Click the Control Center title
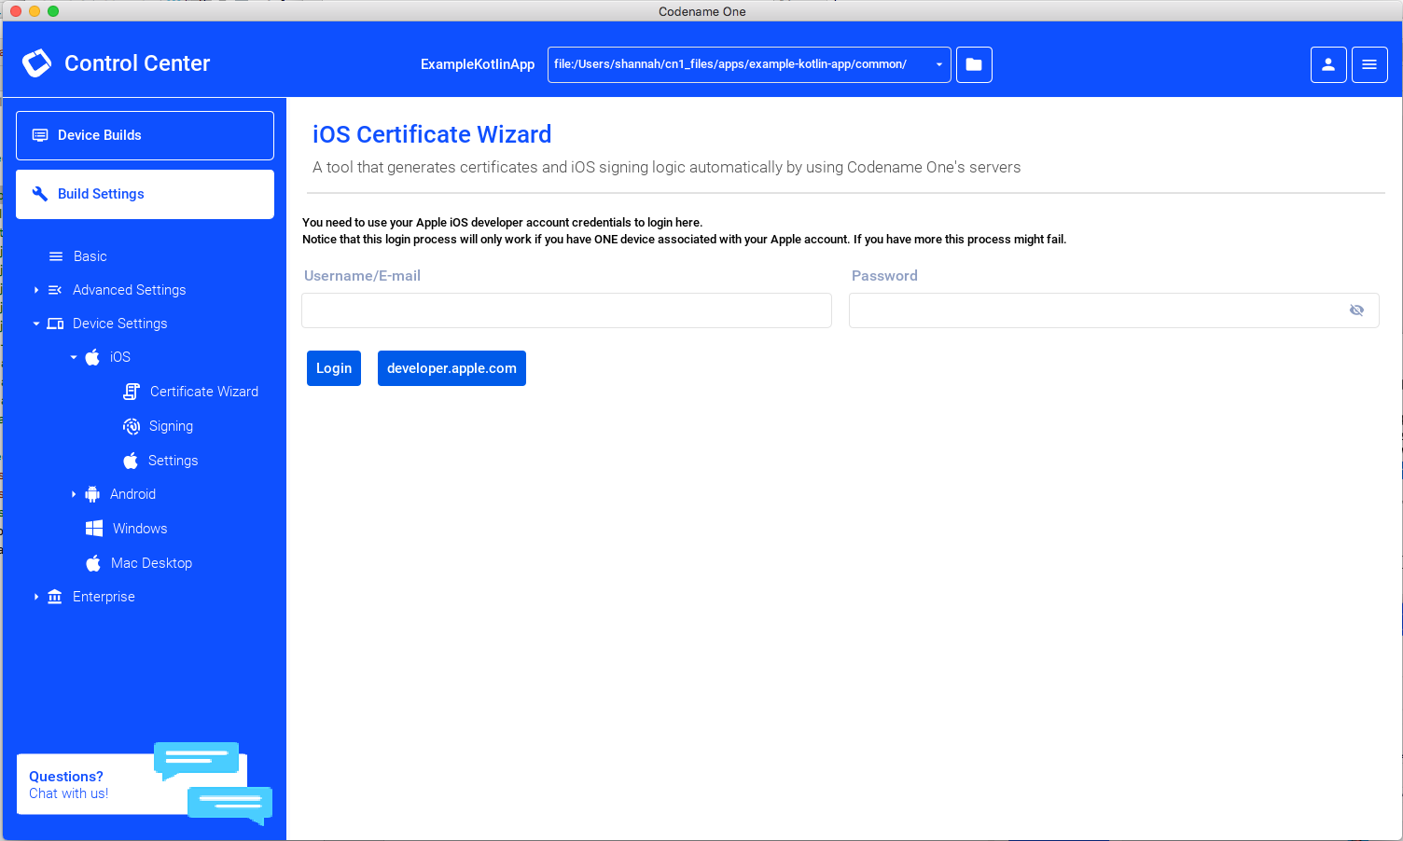1403x841 pixels. [x=137, y=63]
